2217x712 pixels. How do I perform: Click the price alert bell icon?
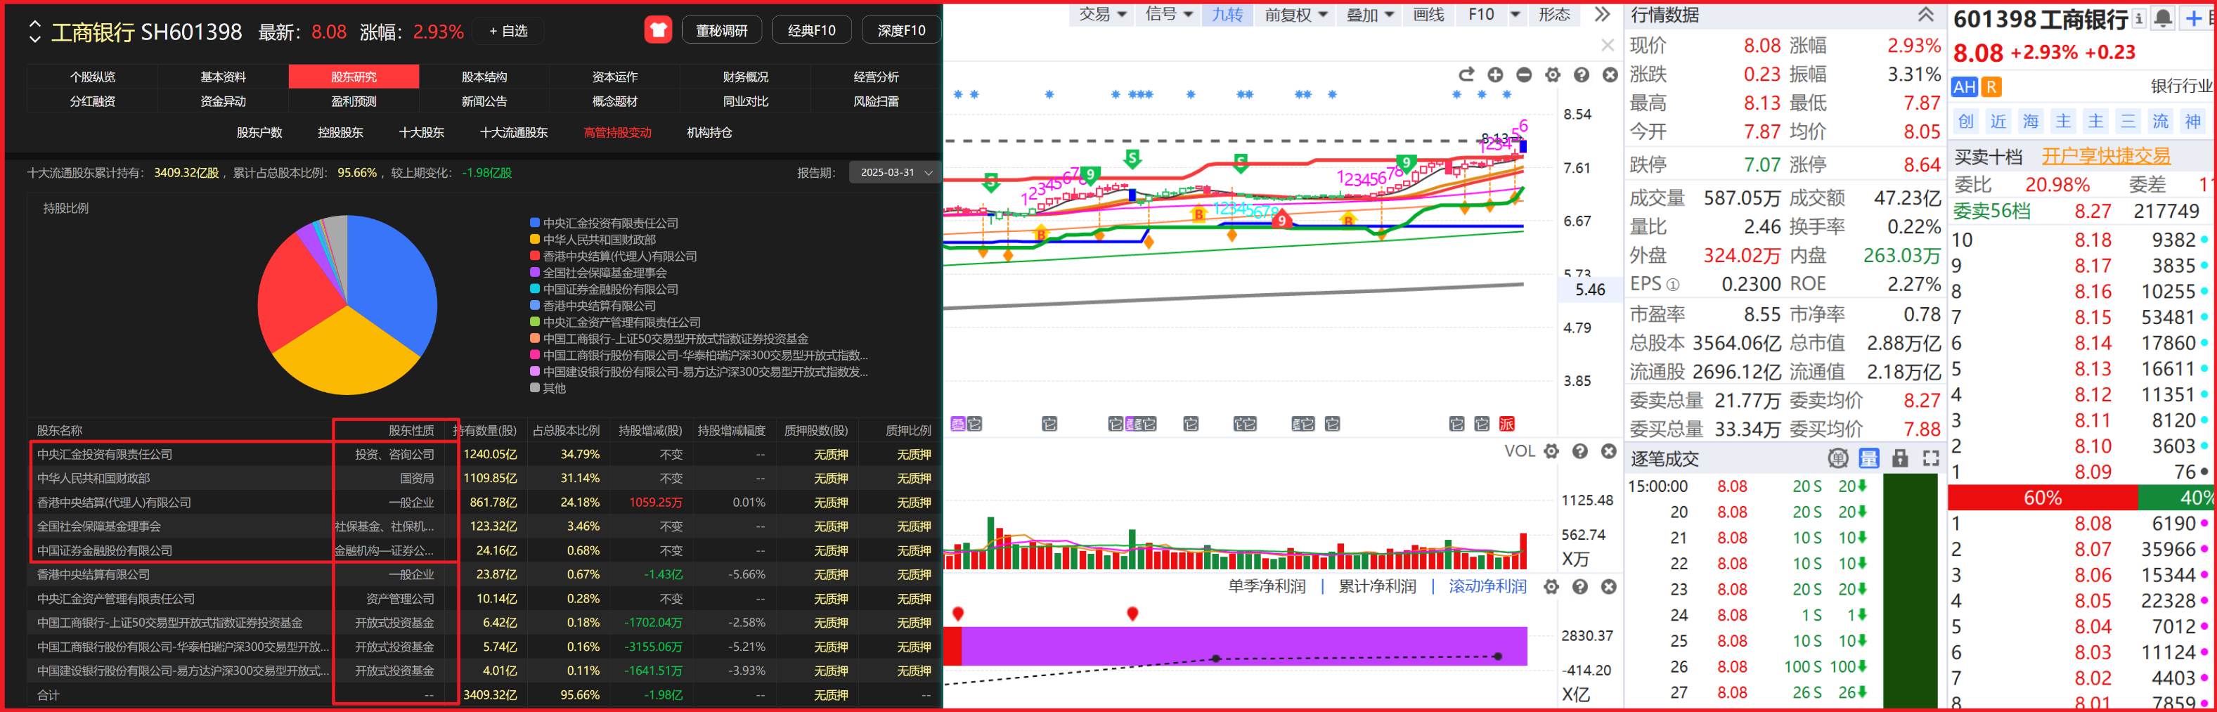[x=2163, y=18]
